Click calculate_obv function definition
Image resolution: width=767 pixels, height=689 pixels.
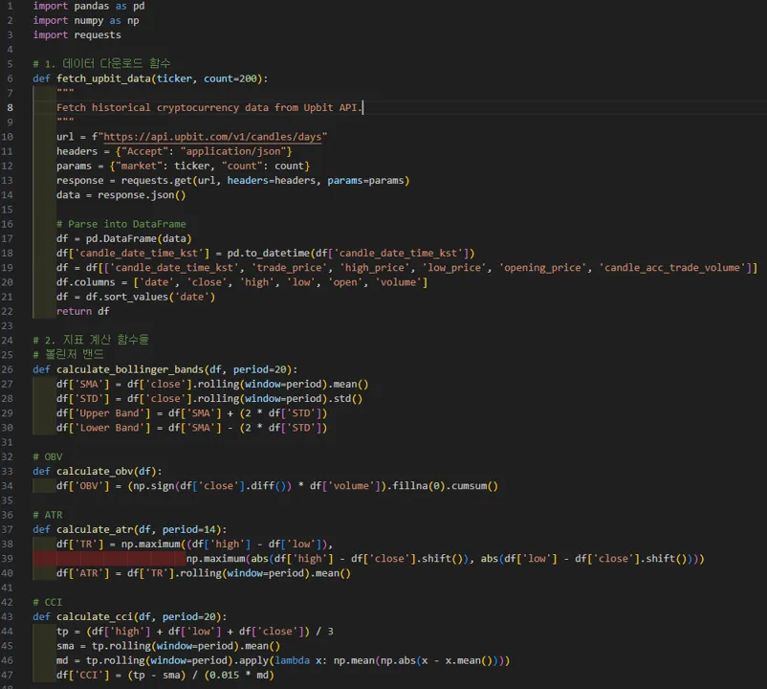[98, 471]
